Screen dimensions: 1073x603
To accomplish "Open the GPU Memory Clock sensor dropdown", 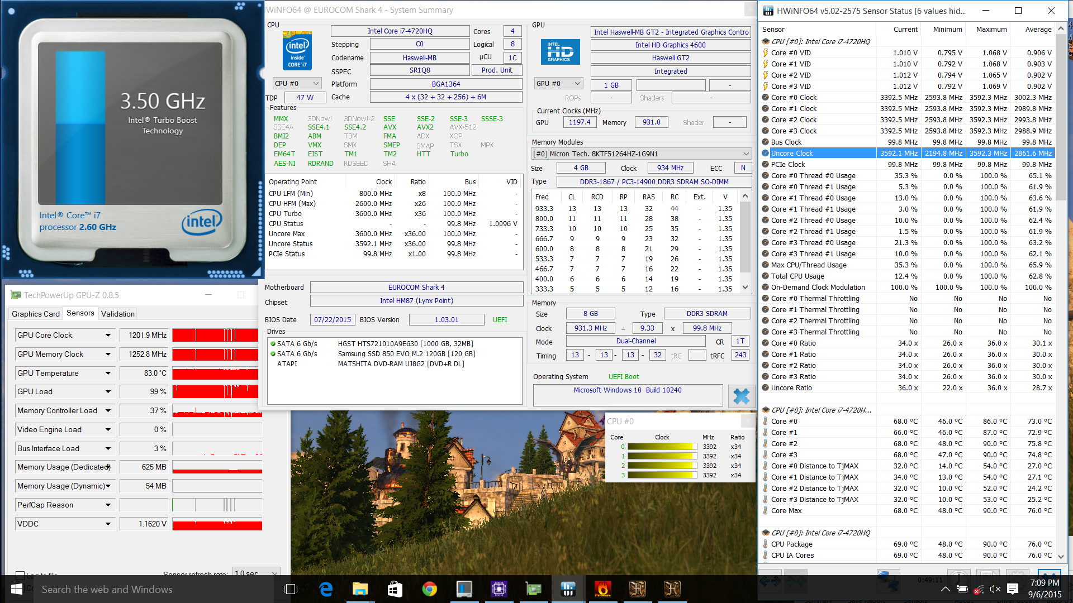I will tap(108, 355).
